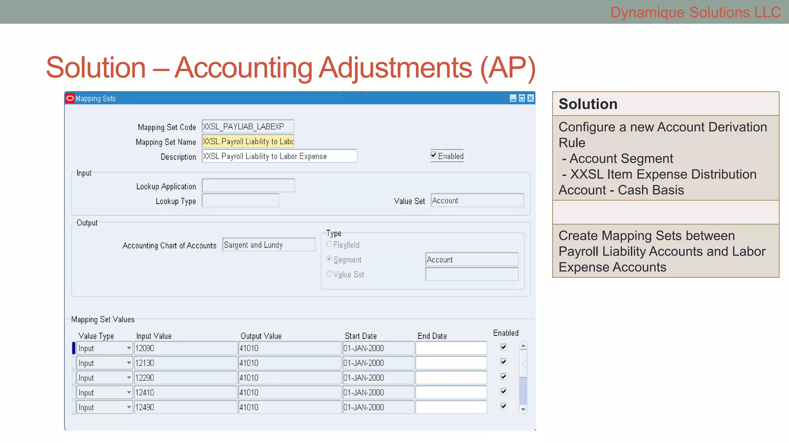
Task: Open Value Type dropdown for 12290 row
Action: click(129, 378)
